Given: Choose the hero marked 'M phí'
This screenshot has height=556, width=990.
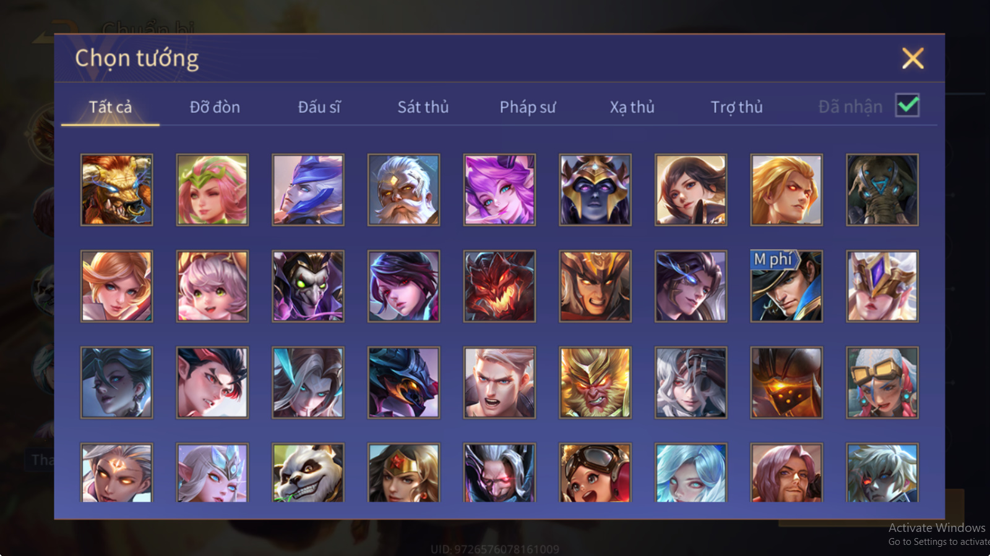Looking at the screenshot, I should (x=786, y=286).
